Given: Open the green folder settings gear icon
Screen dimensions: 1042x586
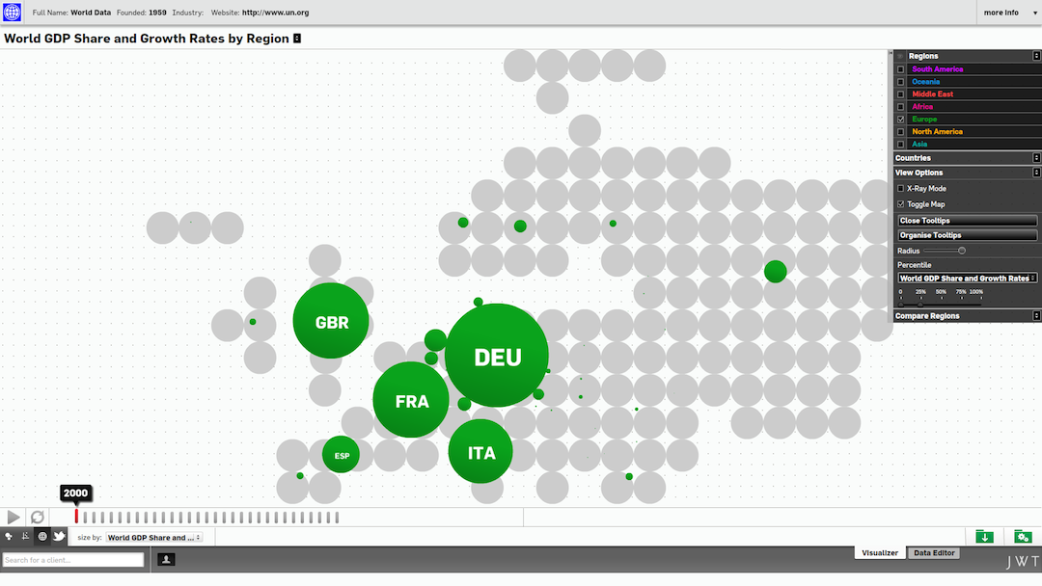Looking at the screenshot, I should tap(1023, 536).
